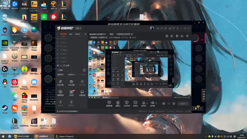Screen dimensions: 247x139
Task: Toggle the eye for the 图片 2 source
Action: 58,54
